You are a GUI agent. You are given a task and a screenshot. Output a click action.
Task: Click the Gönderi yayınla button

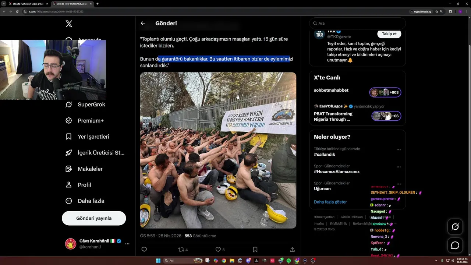pos(94,218)
